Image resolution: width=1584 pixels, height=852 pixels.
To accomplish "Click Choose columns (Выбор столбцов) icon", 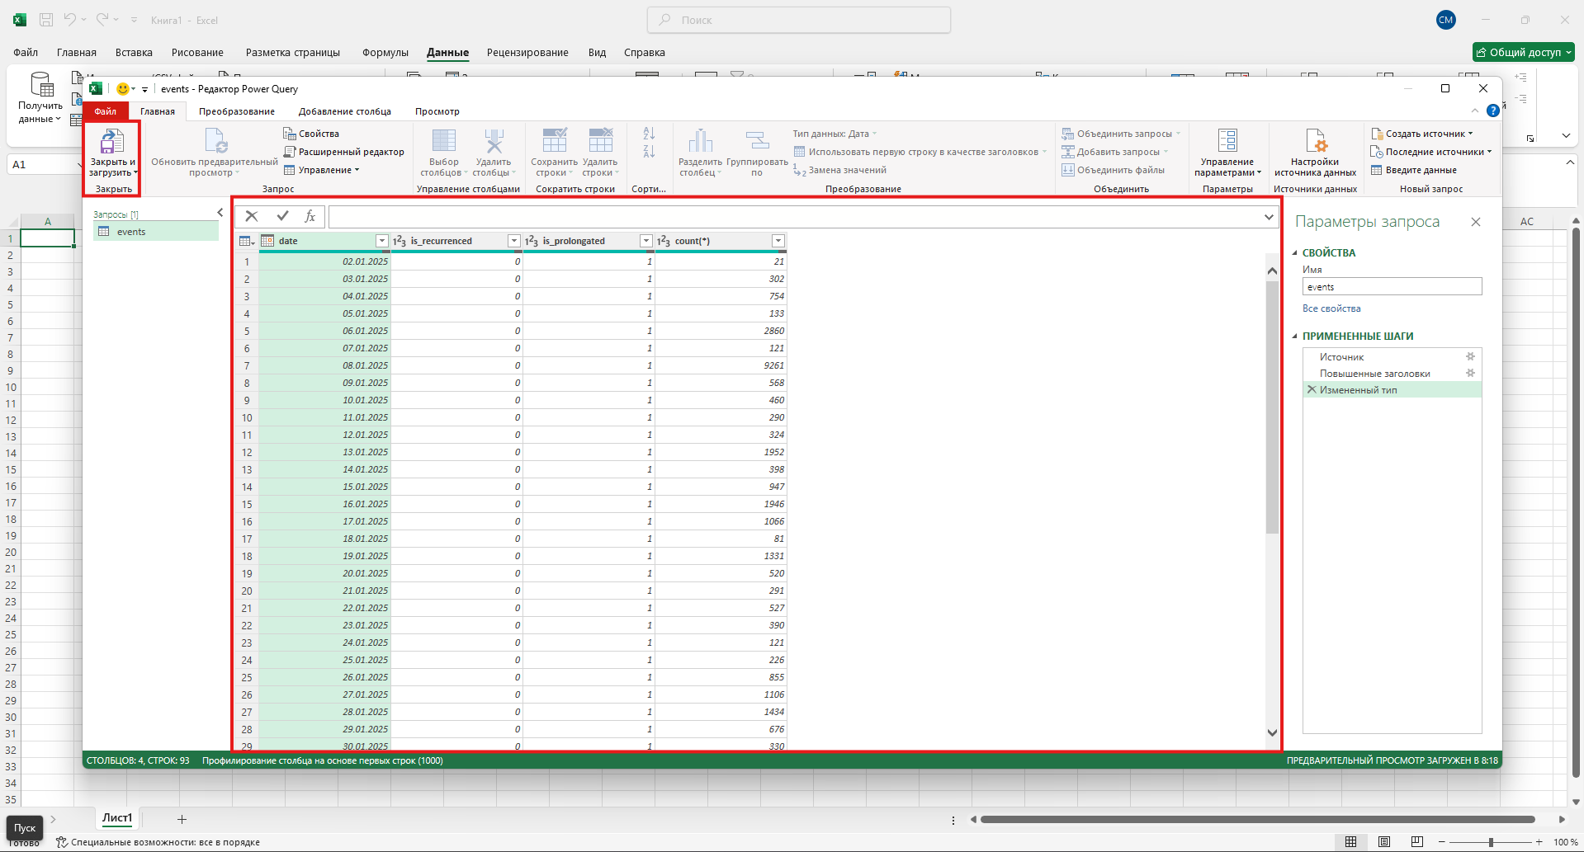I will tap(444, 141).
